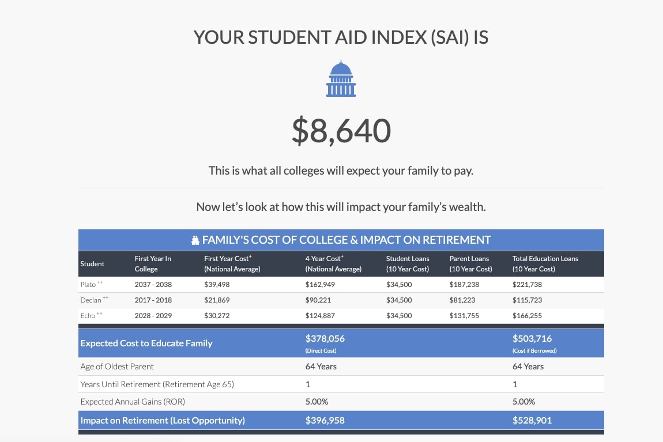Select the Echo student name
Image resolution: width=663 pixels, height=442 pixels.
pos(88,316)
